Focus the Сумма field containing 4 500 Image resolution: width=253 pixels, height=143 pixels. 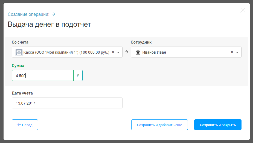coord(43,76)
